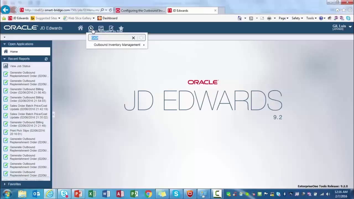Open PowerPoint from the taskbar

pos(78,194)
